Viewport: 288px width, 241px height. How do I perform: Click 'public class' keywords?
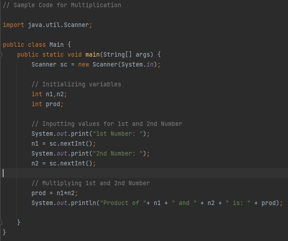[24, 45]
